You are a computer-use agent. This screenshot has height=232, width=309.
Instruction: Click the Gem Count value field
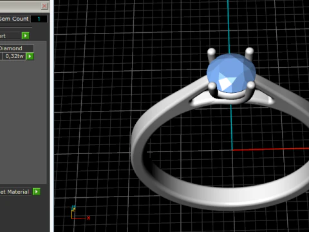pyautogui.click(x=39, y=19)
